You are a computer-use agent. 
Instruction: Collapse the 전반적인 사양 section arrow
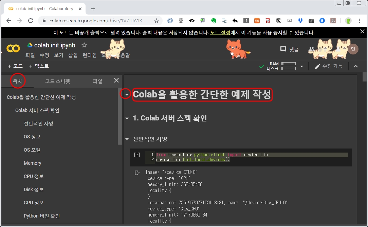(127, 139)
